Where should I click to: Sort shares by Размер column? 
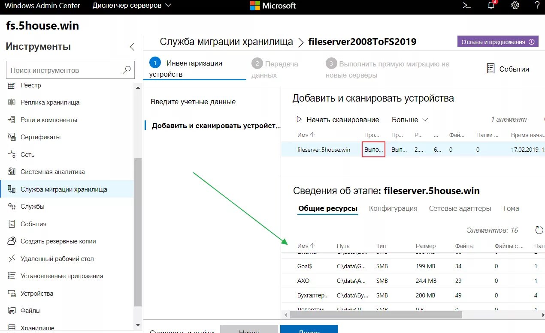coord(426,246)
